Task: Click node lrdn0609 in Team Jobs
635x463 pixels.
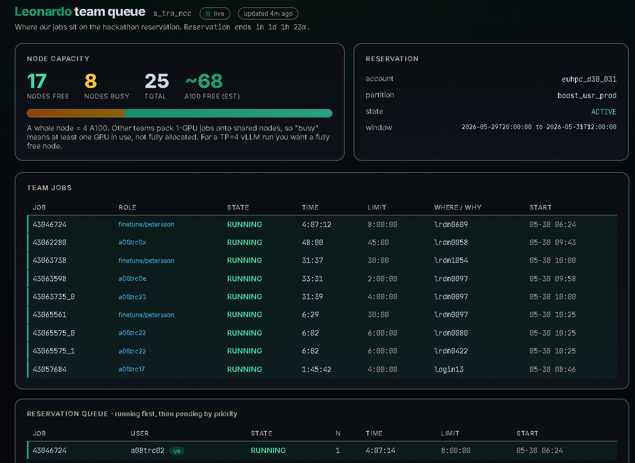Action: coord(451,224)
